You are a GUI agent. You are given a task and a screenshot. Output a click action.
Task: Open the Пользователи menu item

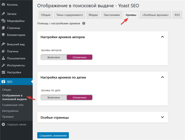pyautogui.click(x=16, y=58)
